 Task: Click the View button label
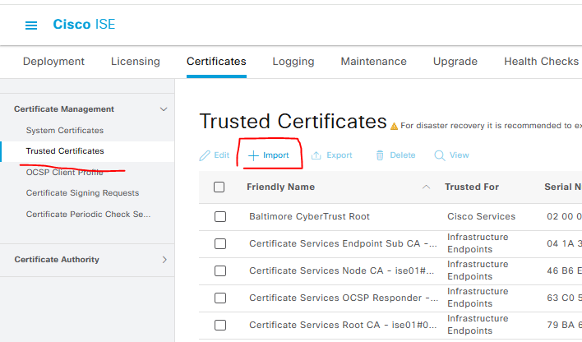(460, 155)
